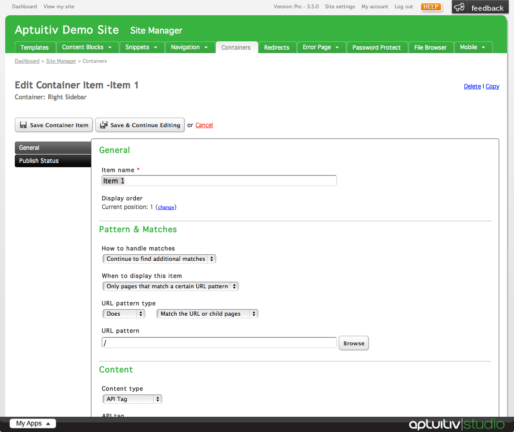Click Save & Continue Editing button
The width and height of the screenshot is (514, 432).
point(140,125)
